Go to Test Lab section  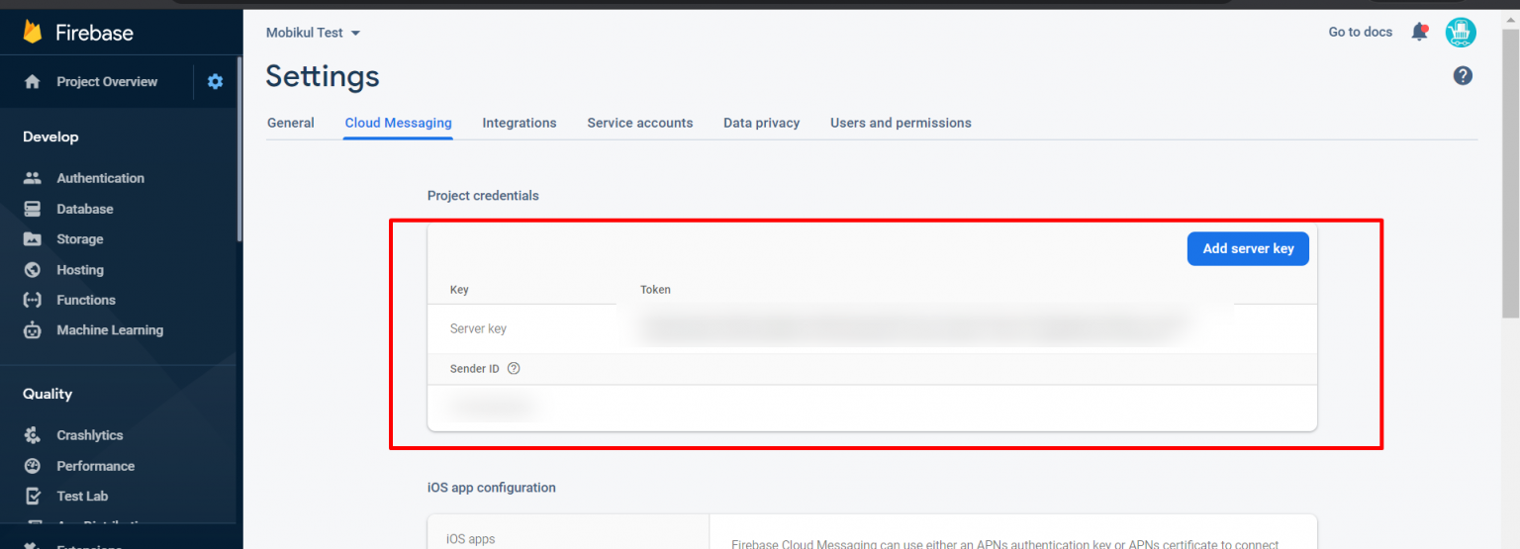tap(82, 496)
